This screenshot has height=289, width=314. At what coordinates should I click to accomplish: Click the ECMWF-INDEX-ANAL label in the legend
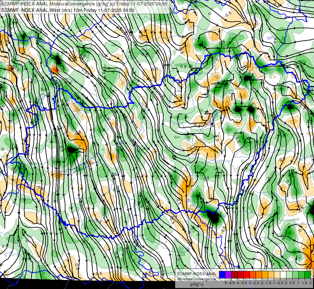pyautogui.click(x=197, y=274)
